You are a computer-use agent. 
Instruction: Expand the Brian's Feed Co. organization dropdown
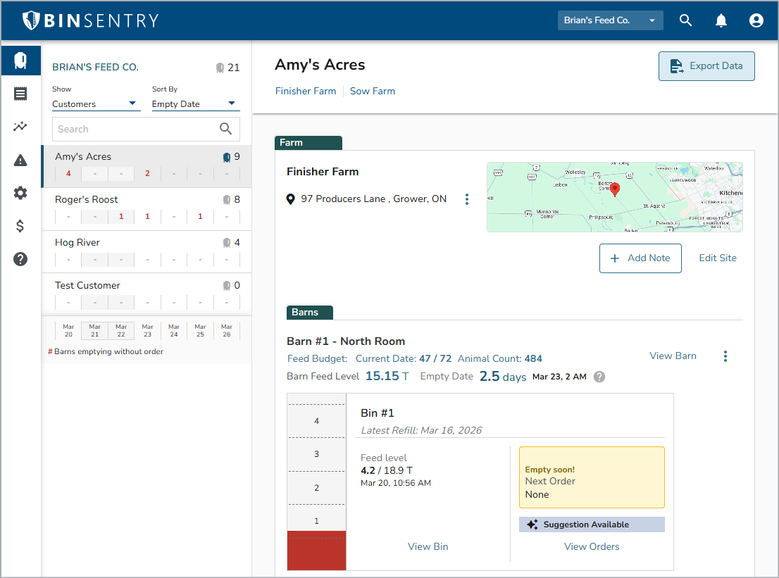coord(610,20)
